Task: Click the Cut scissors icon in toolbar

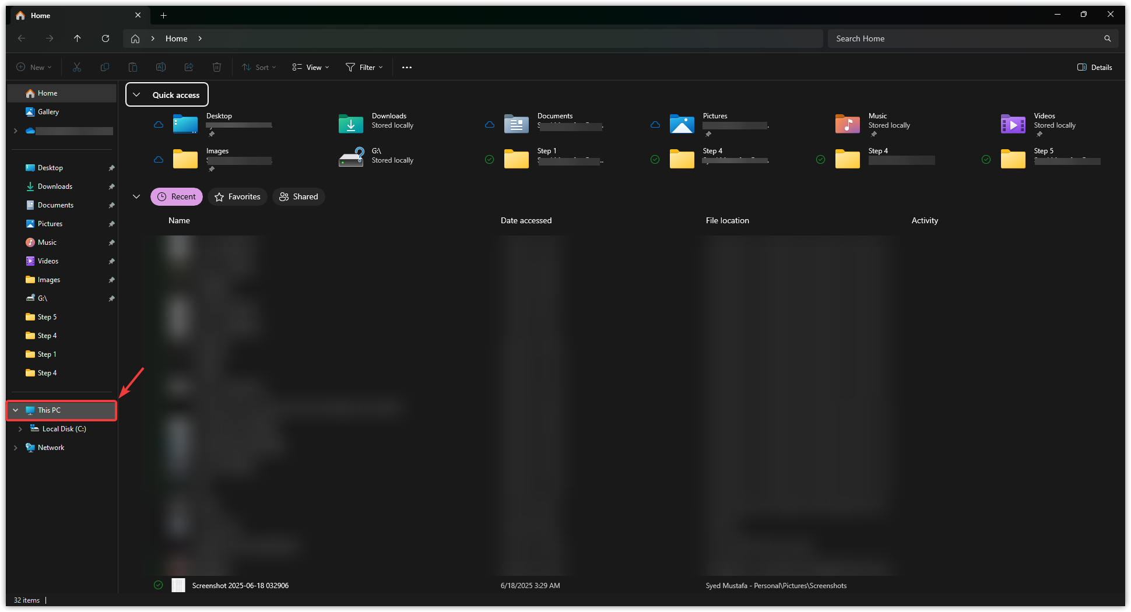Action: point(77,68)
